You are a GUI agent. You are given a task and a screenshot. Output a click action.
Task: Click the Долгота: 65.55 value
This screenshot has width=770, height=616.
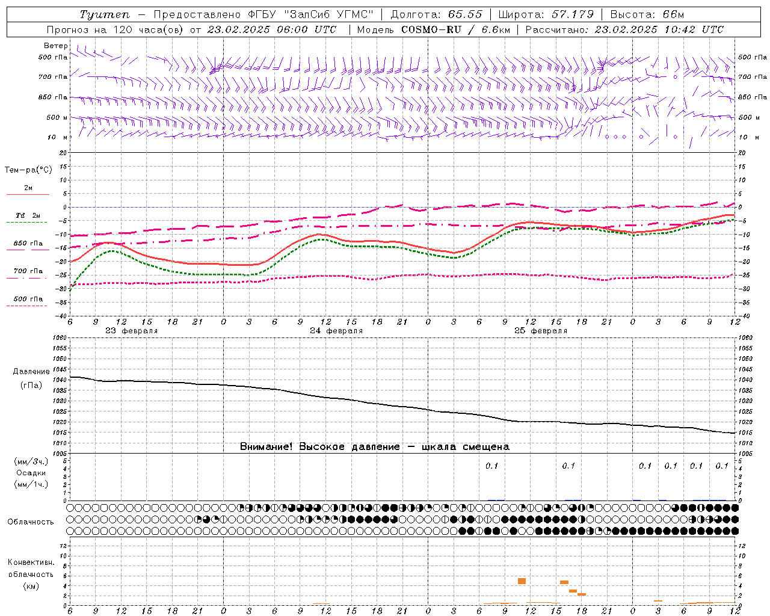coord(436,14)
